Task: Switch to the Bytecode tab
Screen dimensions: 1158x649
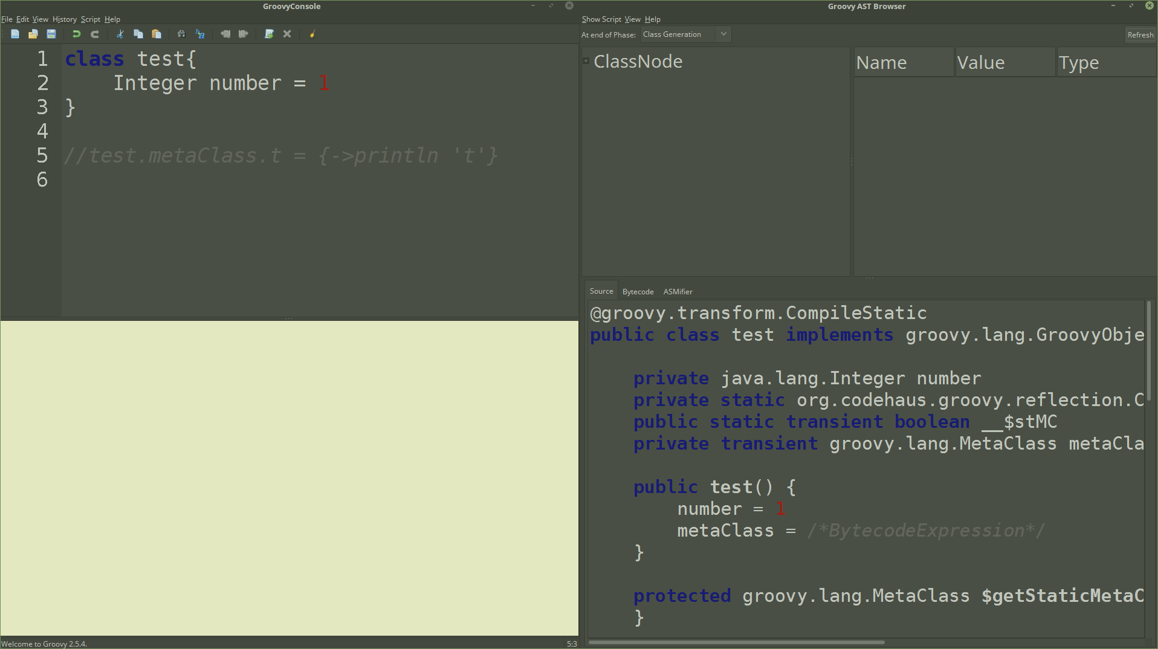Action: tap(638, 292)
